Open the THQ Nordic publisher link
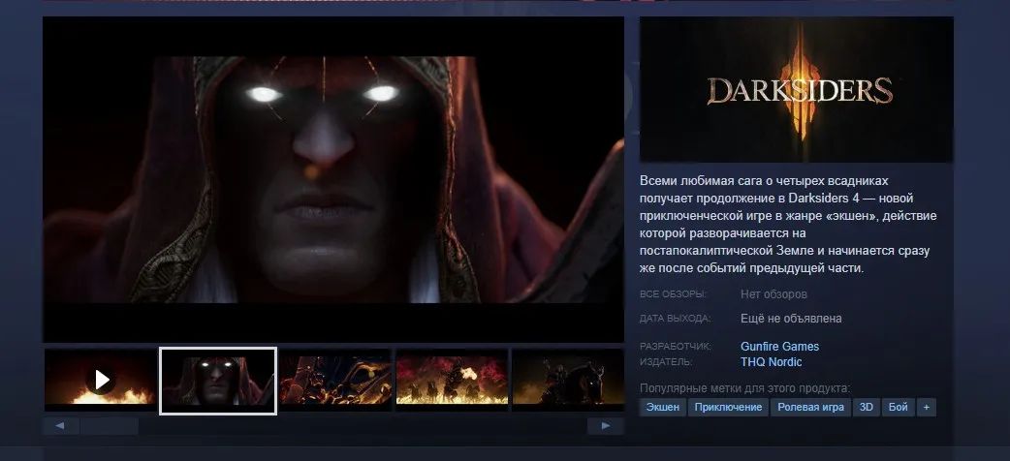This screenshot has height=461, width=1010. coord(771,362)
